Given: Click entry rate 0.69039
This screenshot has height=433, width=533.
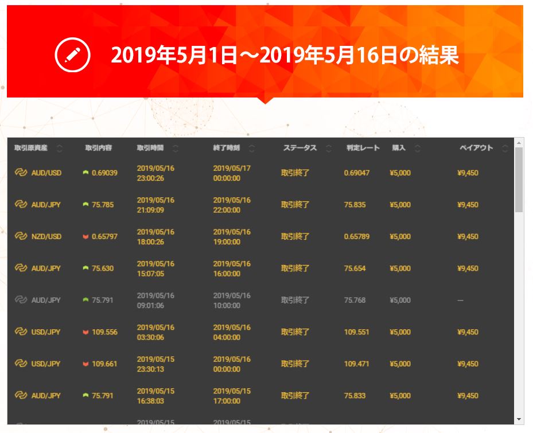Looking at the screenshot, I should [104, 173].
